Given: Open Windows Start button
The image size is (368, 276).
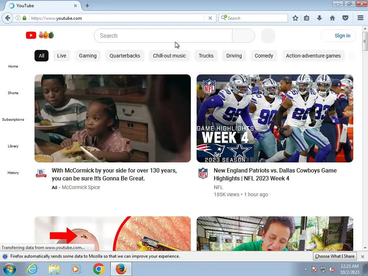Looking at the screenshot, I should click(9, 269).
